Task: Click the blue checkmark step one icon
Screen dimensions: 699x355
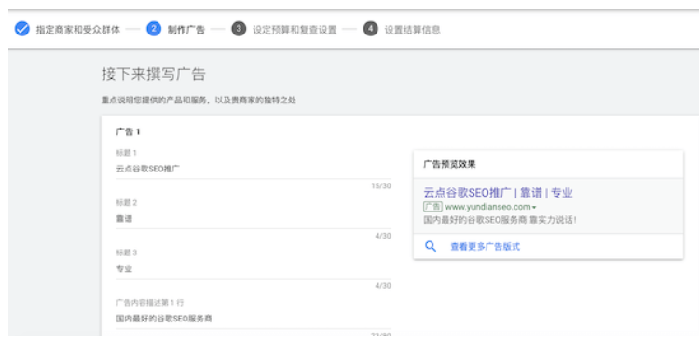Action: pyautogui.click(x=21, y=29)
